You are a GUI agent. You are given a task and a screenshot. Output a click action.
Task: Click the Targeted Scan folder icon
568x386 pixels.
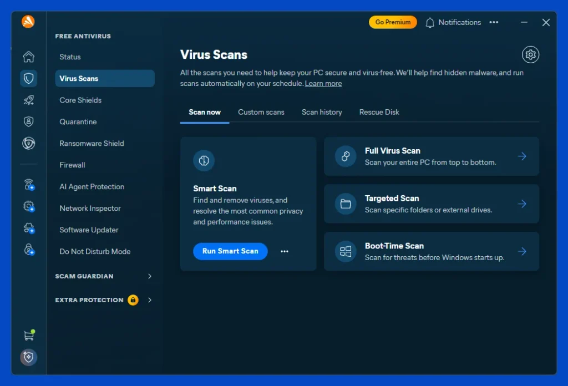click(x=346, y=204)
